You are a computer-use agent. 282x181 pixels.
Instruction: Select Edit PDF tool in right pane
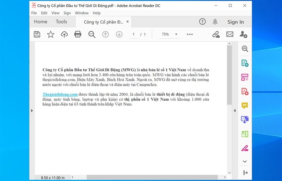(x=245, y=77)
